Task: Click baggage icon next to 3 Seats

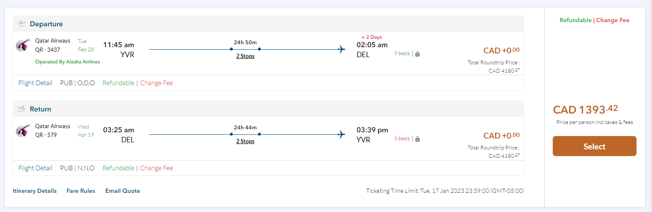Action: pyautogui.click(x=417, y=139)
